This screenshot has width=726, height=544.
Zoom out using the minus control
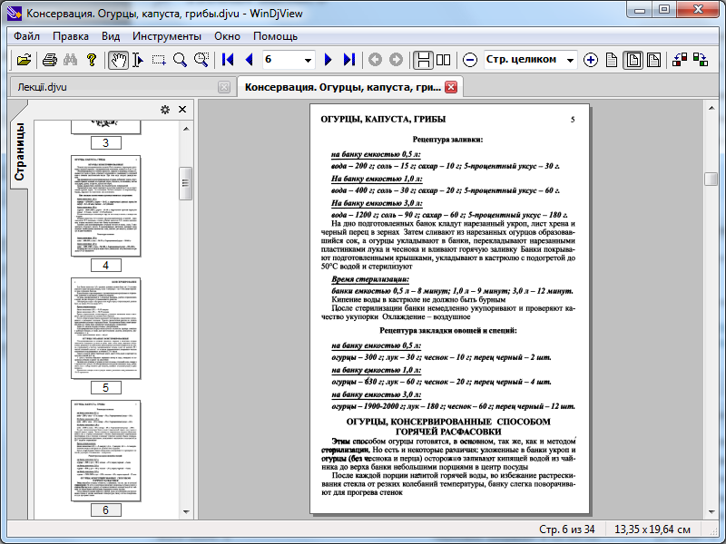(471, 58)
